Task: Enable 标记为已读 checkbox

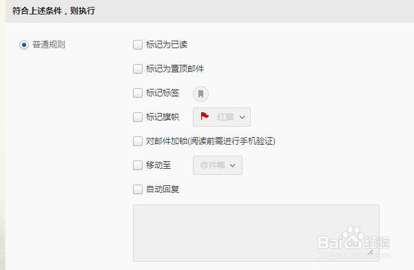Action: [x=138, y=45]
